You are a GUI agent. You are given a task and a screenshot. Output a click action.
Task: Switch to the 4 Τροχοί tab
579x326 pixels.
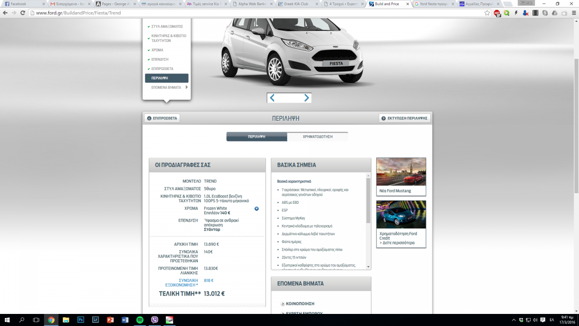tap(344, 3)
